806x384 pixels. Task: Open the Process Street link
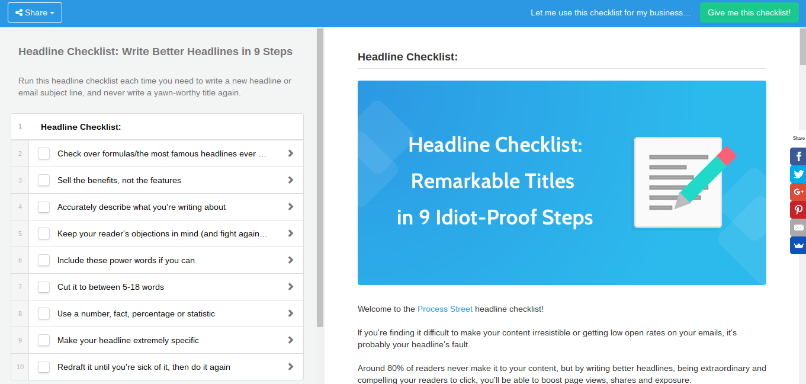[445, 309]
